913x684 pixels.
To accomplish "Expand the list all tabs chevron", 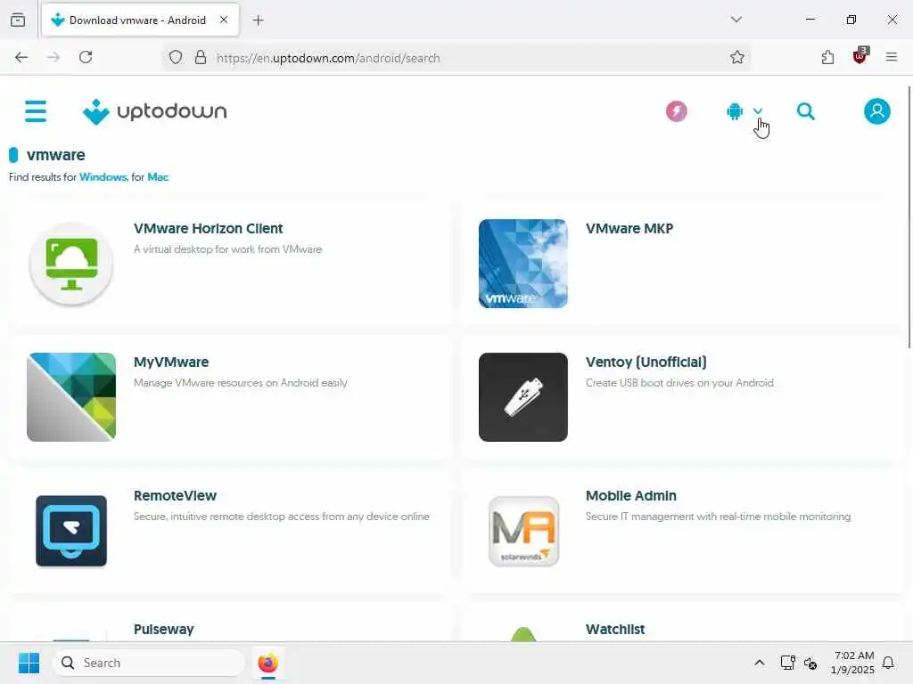I will pos(736,20).
